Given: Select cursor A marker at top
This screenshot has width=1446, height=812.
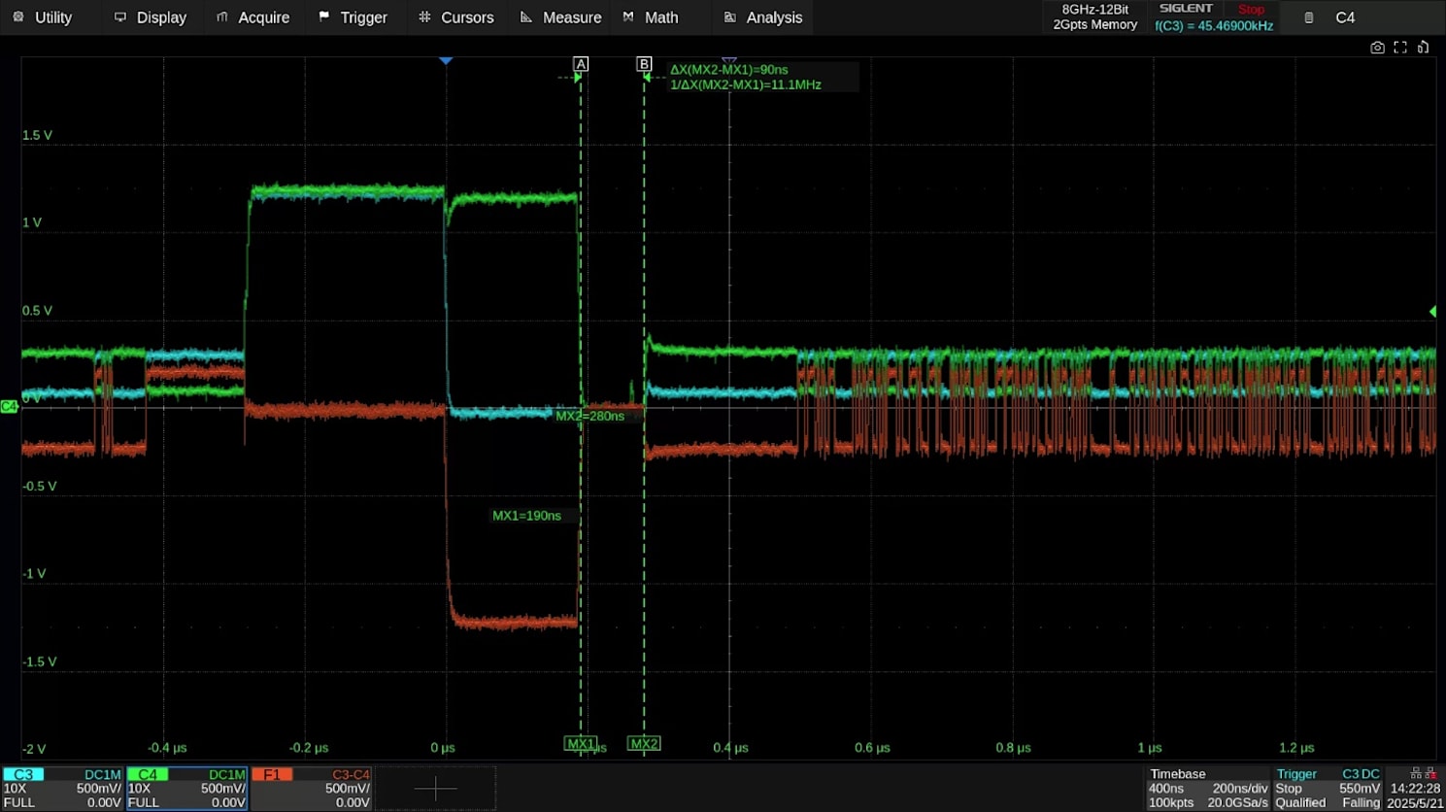Looking at the screenshot, I should coord(581,64).
